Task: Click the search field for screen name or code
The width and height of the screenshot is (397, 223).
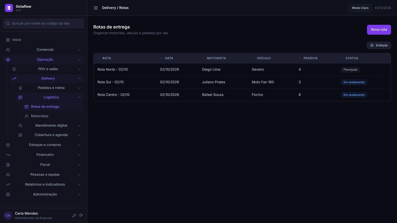Action: pyautogui.click(x=43, y=24)
